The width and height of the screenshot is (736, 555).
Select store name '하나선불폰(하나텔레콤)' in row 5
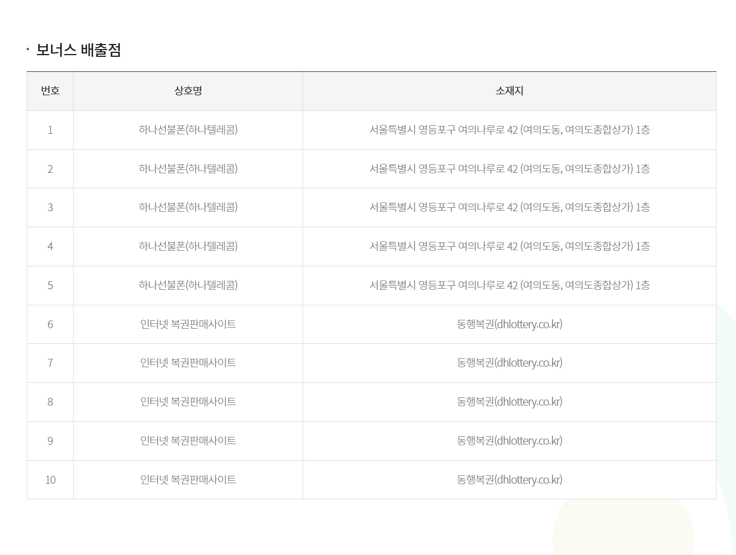pyautogui.click(x=188, y=285)
